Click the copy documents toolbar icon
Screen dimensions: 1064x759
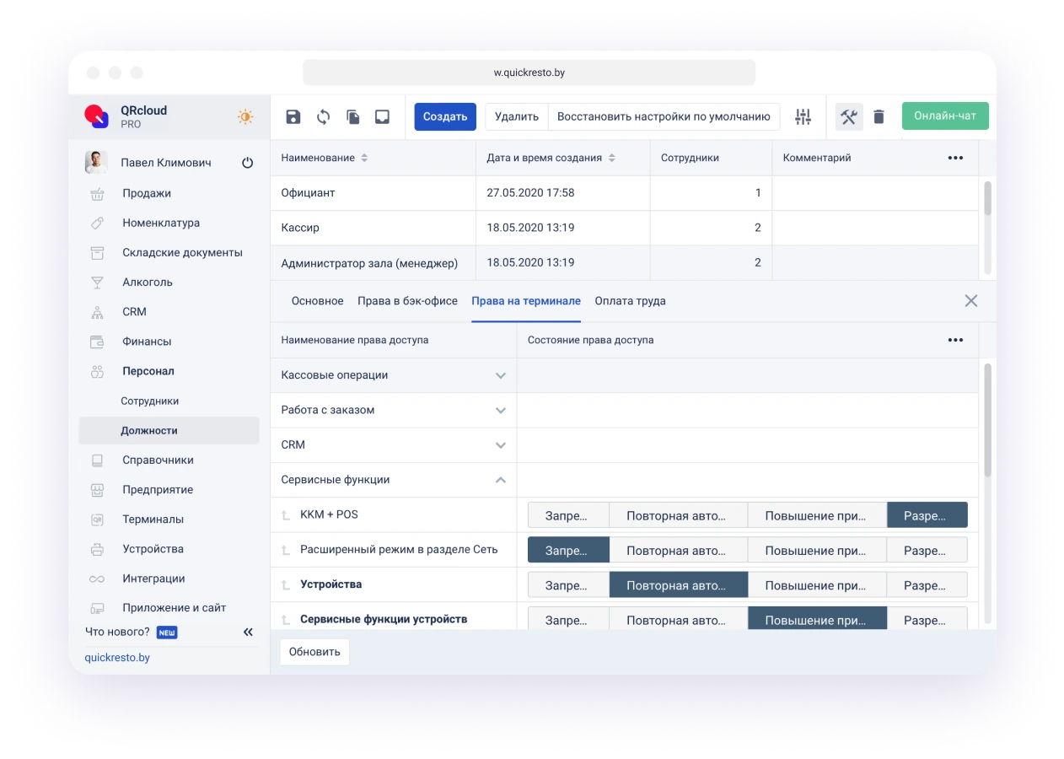[x=353, y=117]
